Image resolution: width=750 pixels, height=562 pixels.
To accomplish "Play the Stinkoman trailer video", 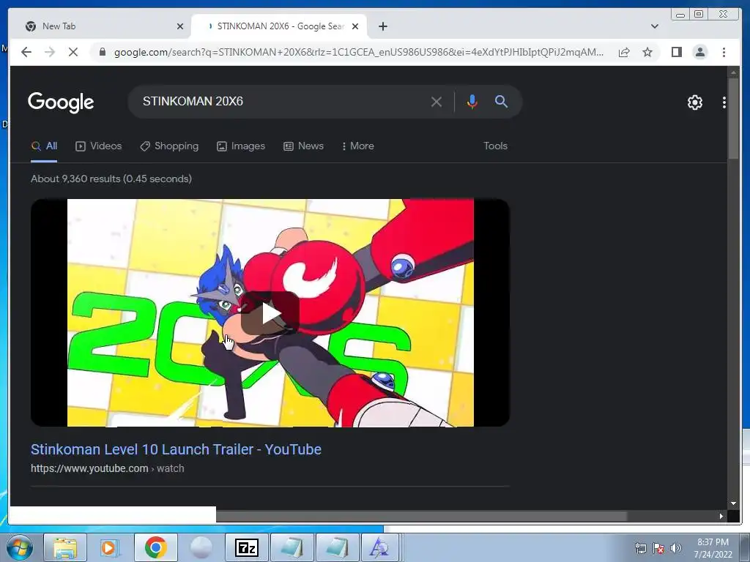I will coord(270,313).
